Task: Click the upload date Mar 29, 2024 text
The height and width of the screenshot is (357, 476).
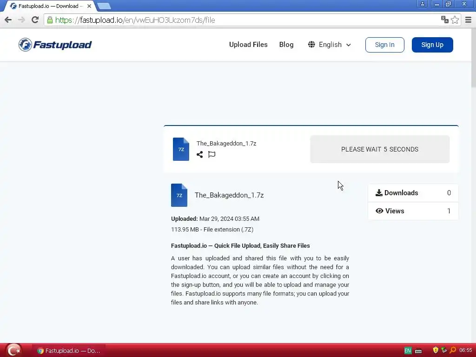Action: [x=230, y=218]
